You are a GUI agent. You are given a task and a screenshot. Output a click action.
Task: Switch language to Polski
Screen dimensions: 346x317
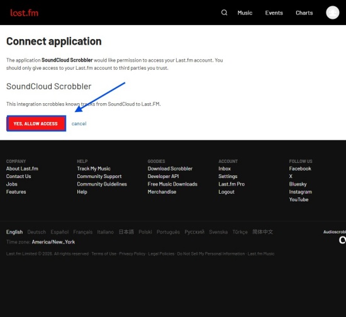click(145, 232)
